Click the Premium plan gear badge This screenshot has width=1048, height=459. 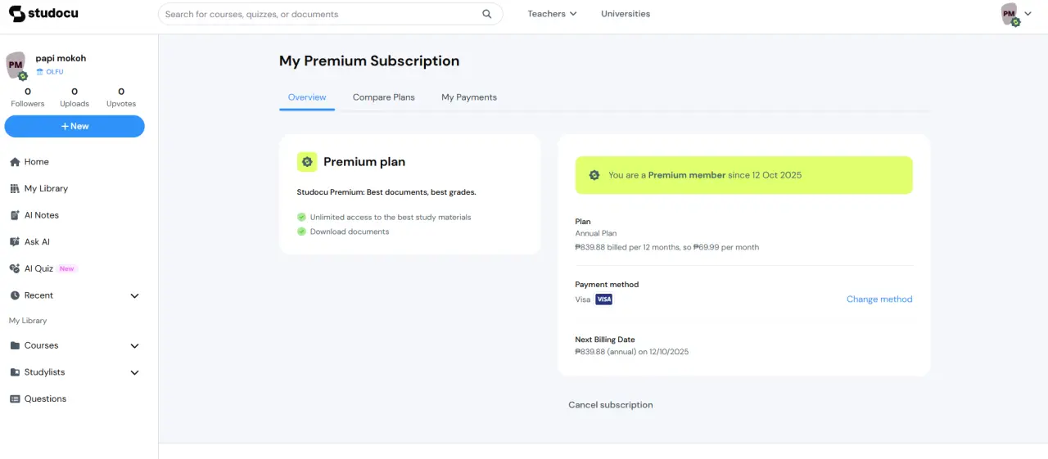click(307, 162)
